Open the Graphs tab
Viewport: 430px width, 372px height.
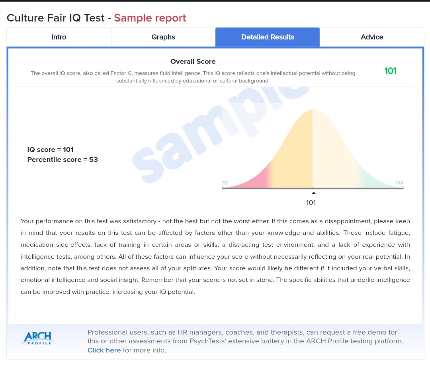point(163,37)
